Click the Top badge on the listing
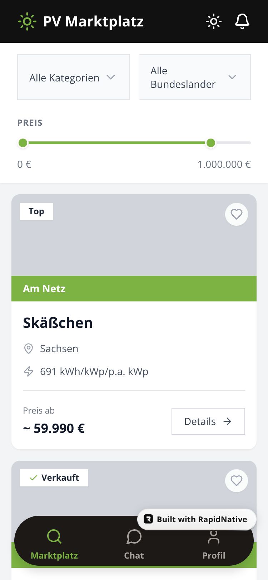Viewport: 268px width, 580px height. tap(36, 211)
